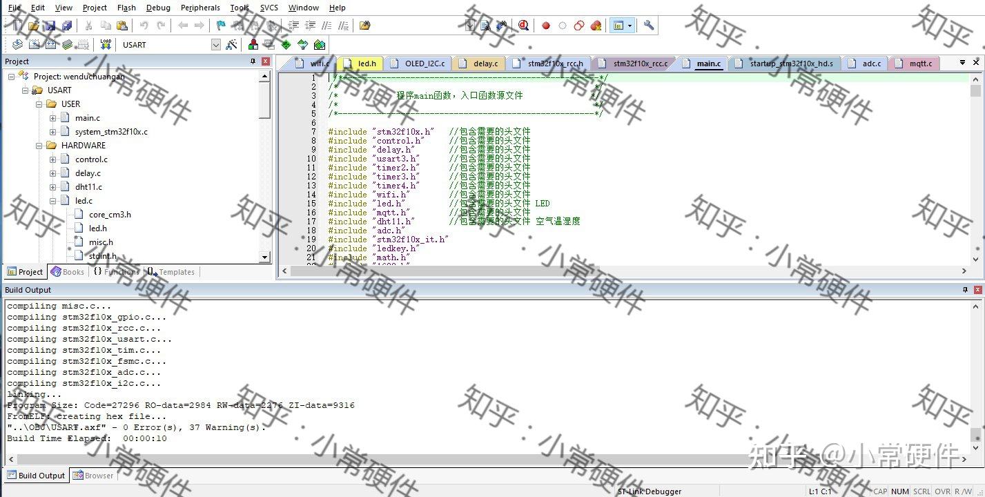Switch to the Templates panel tab
This screenshot has width=985, height=497.
(x=170, y=272)
